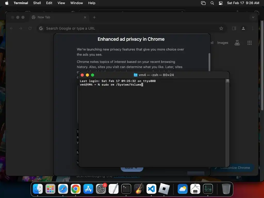Image resolution: width=264 pixels, height=198 pixels.
Task: Close the Terminal window
Action: [x=82, y=75]
